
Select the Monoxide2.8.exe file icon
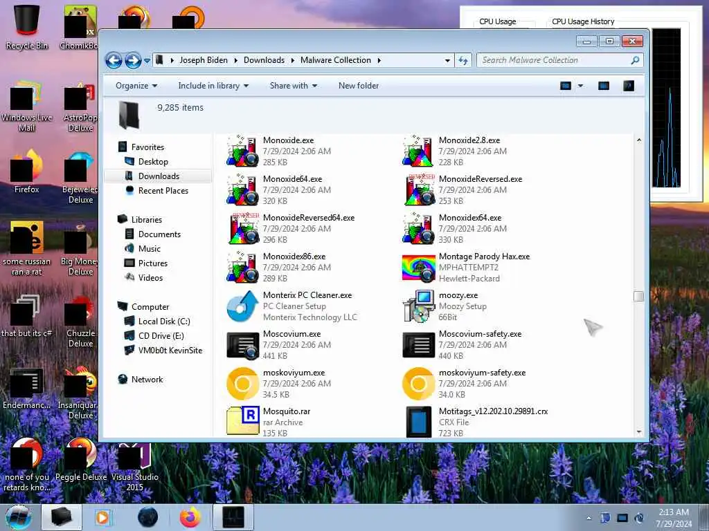click(418, 151)
